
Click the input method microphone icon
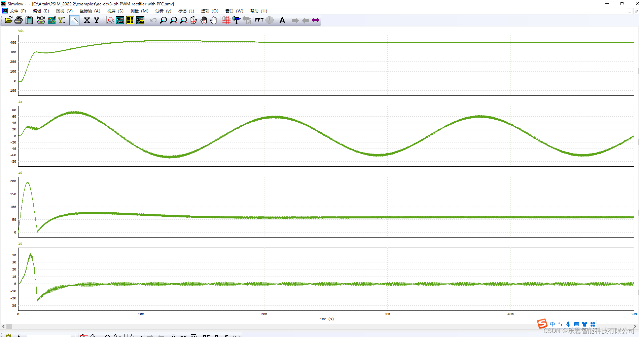(568, 324)
